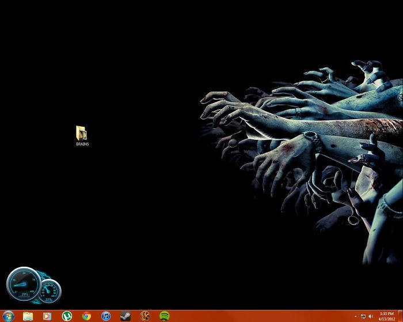Select the BRAINS folder on desktop
This screenshot has width=403, height=322.
click(x=82, y=132)
